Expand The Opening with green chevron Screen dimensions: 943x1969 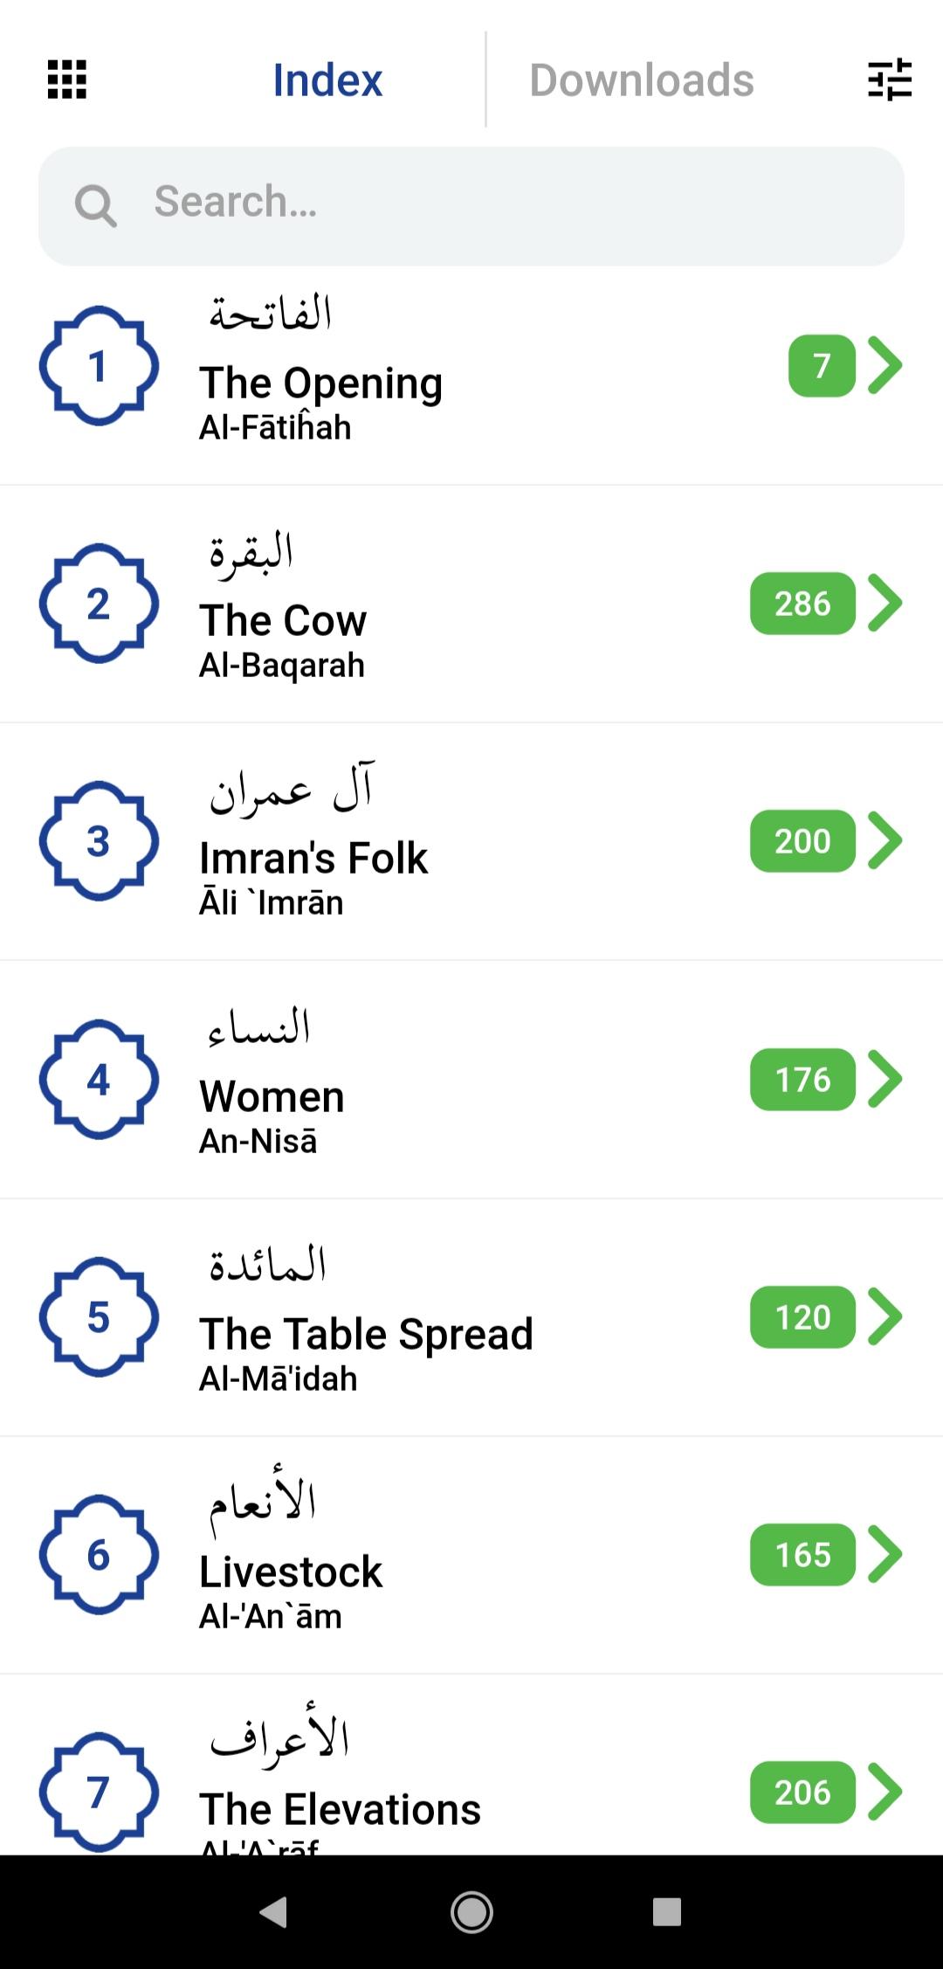click(x=885, y=365)
